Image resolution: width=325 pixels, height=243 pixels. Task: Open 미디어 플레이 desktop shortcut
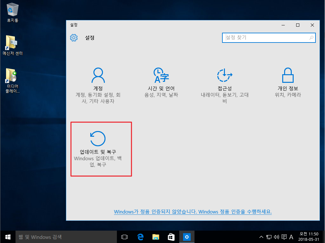pos(13,81)
